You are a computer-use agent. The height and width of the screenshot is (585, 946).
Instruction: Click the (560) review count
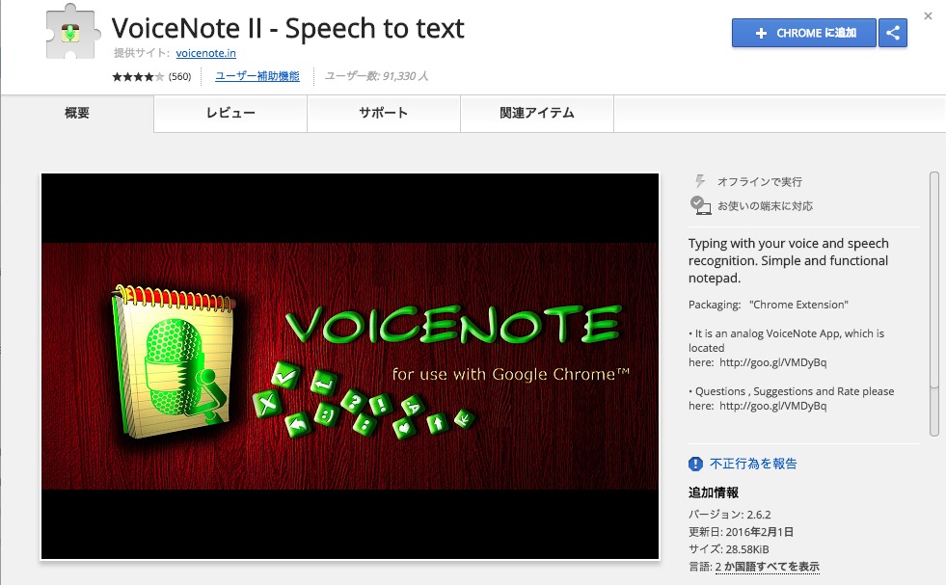pyautogui.click(x=179, y=76)
